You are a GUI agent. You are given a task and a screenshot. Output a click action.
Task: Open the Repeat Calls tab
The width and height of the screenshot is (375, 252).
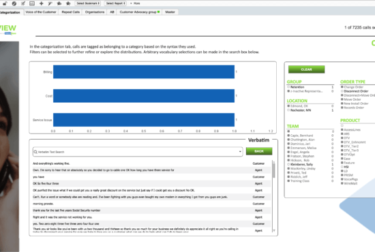pyautogui.click(x=70, y=12)
